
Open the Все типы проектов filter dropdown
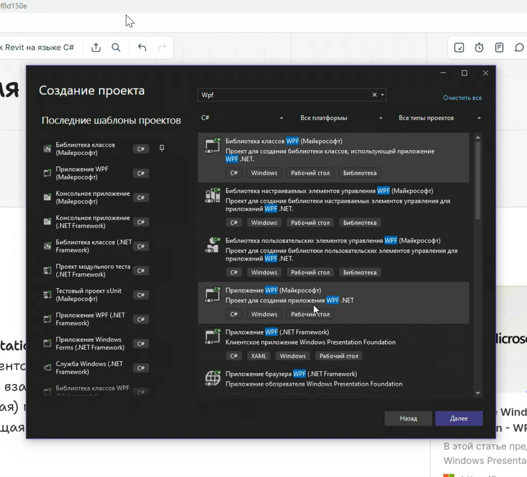pyautogui.click(x=439, y=118)
